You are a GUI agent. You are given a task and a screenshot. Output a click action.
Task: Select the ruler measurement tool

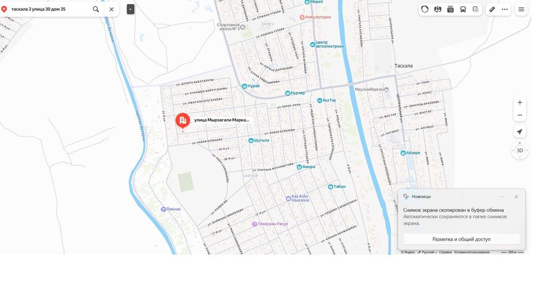pos(492,9)
